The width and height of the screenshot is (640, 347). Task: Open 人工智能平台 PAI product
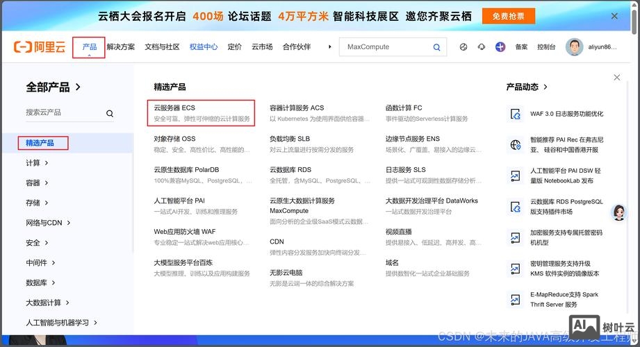pyautogui.click(x=179, y=201)
